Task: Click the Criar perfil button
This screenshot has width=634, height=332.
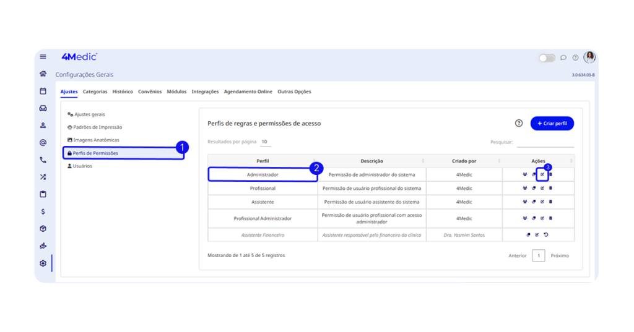Action: pyautogui.click(x=552, y=124)
